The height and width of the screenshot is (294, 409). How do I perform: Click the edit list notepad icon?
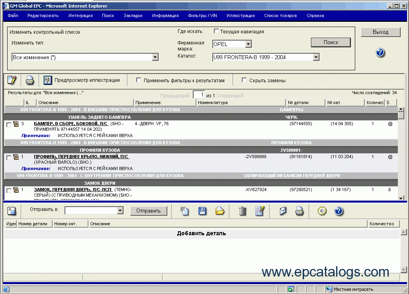260,211
